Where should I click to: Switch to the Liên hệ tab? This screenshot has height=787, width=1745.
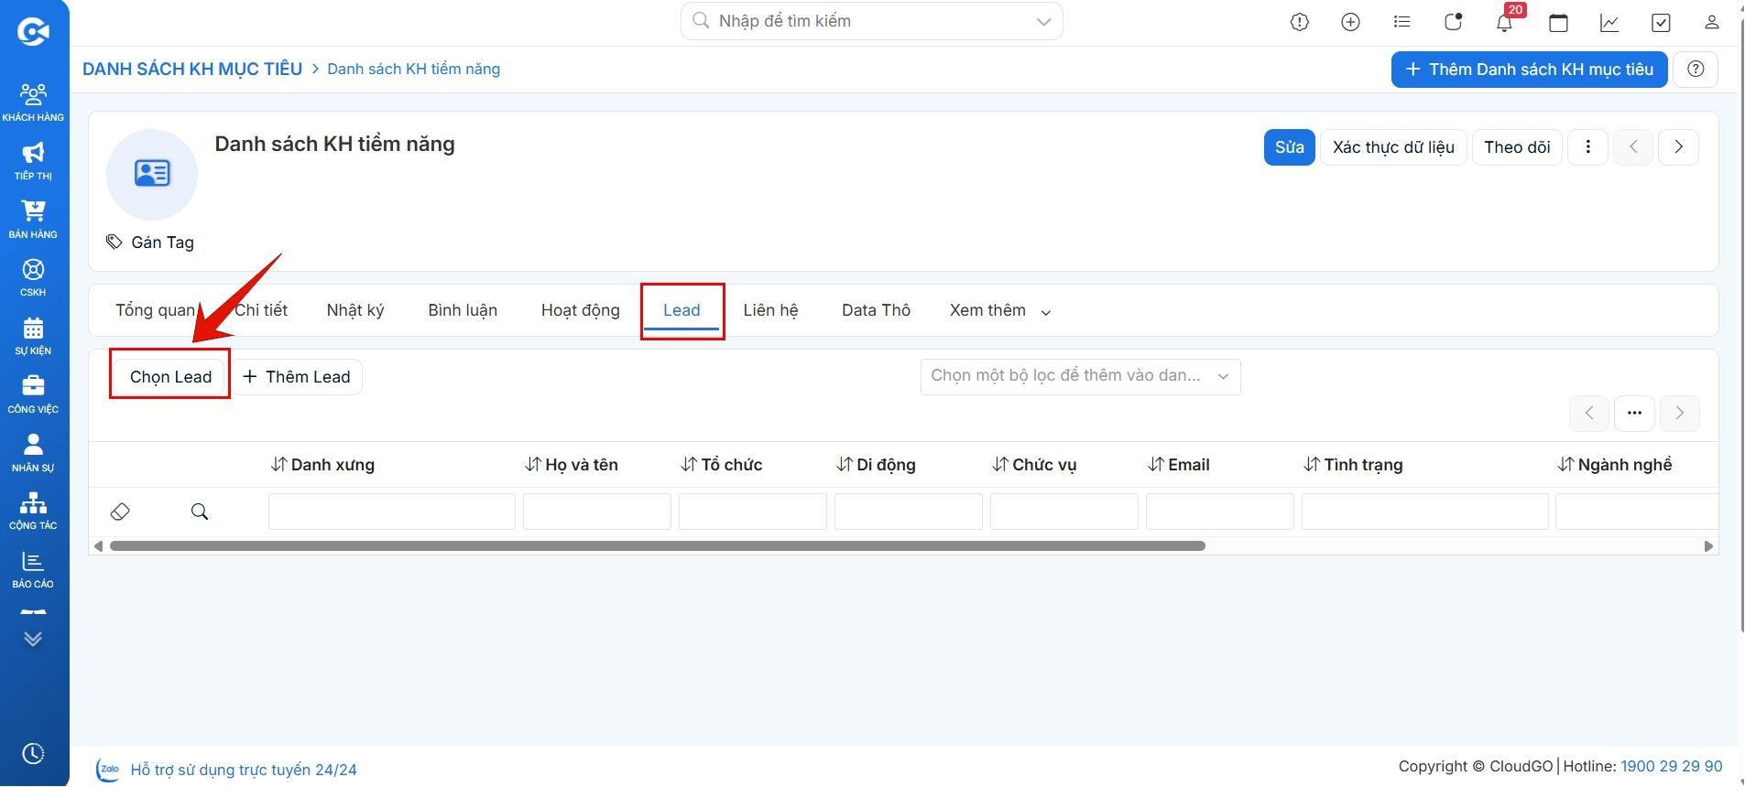coord(770,310)
